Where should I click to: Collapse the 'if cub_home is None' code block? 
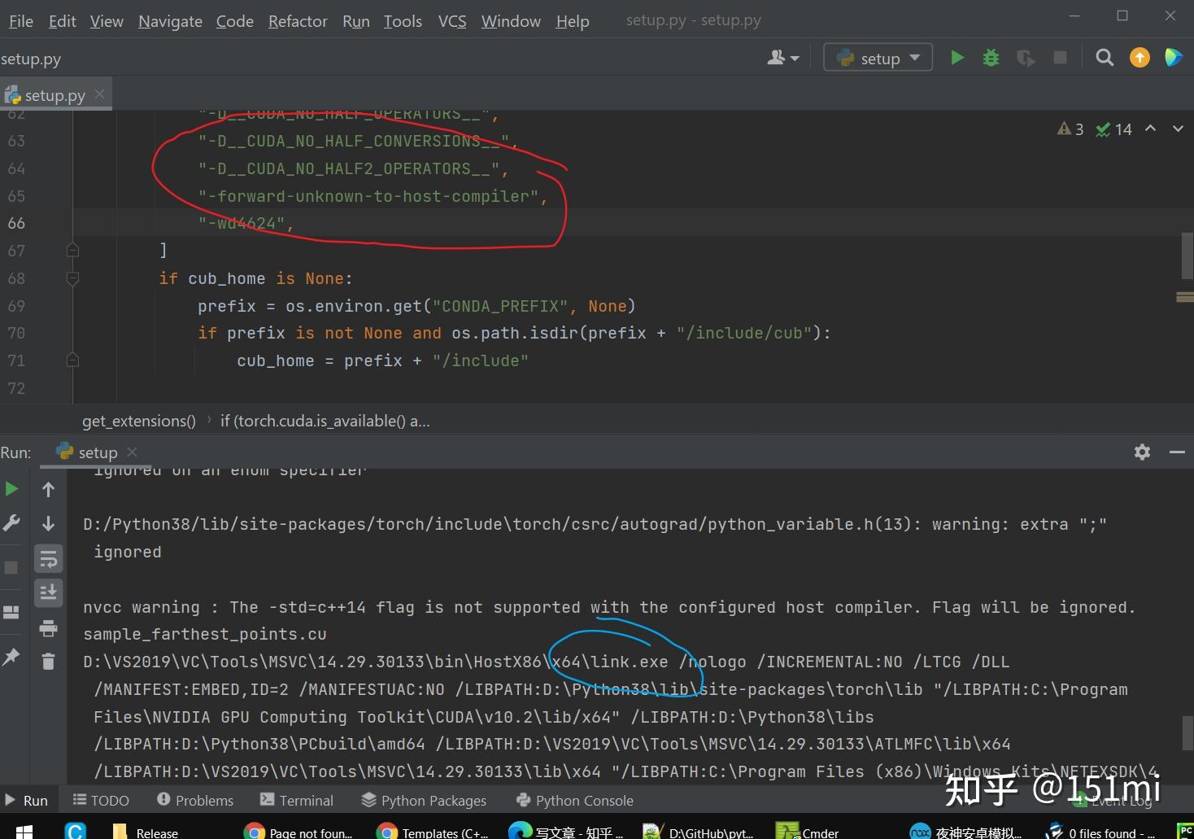(x=72, y=278)
